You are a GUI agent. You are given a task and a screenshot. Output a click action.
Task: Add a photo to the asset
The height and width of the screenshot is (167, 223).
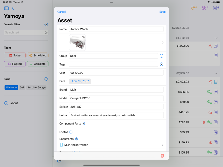[x=71, y=132]
